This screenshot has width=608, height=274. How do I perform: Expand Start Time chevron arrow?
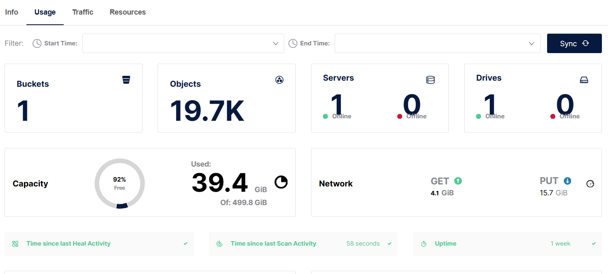(x=276, y=43)
